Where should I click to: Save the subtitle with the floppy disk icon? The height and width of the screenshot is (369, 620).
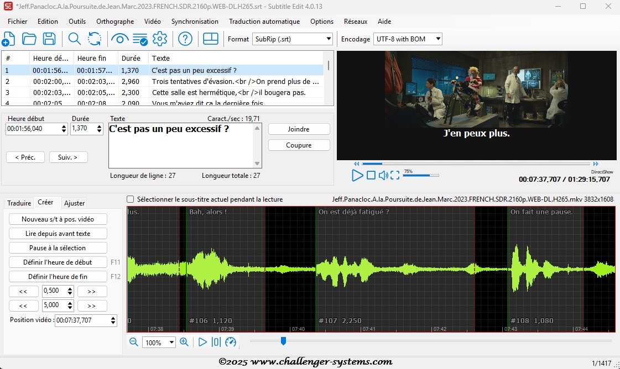(x=49, y=39)
